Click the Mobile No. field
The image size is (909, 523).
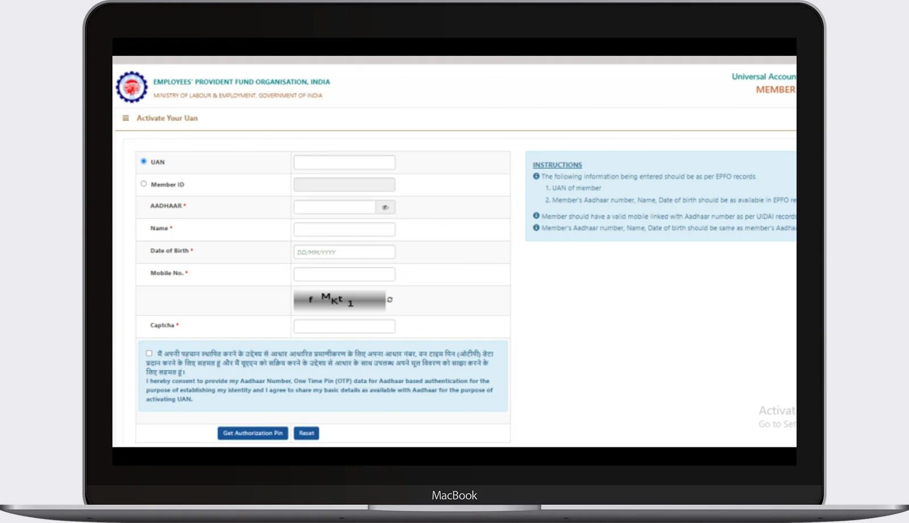pos(344,275)
